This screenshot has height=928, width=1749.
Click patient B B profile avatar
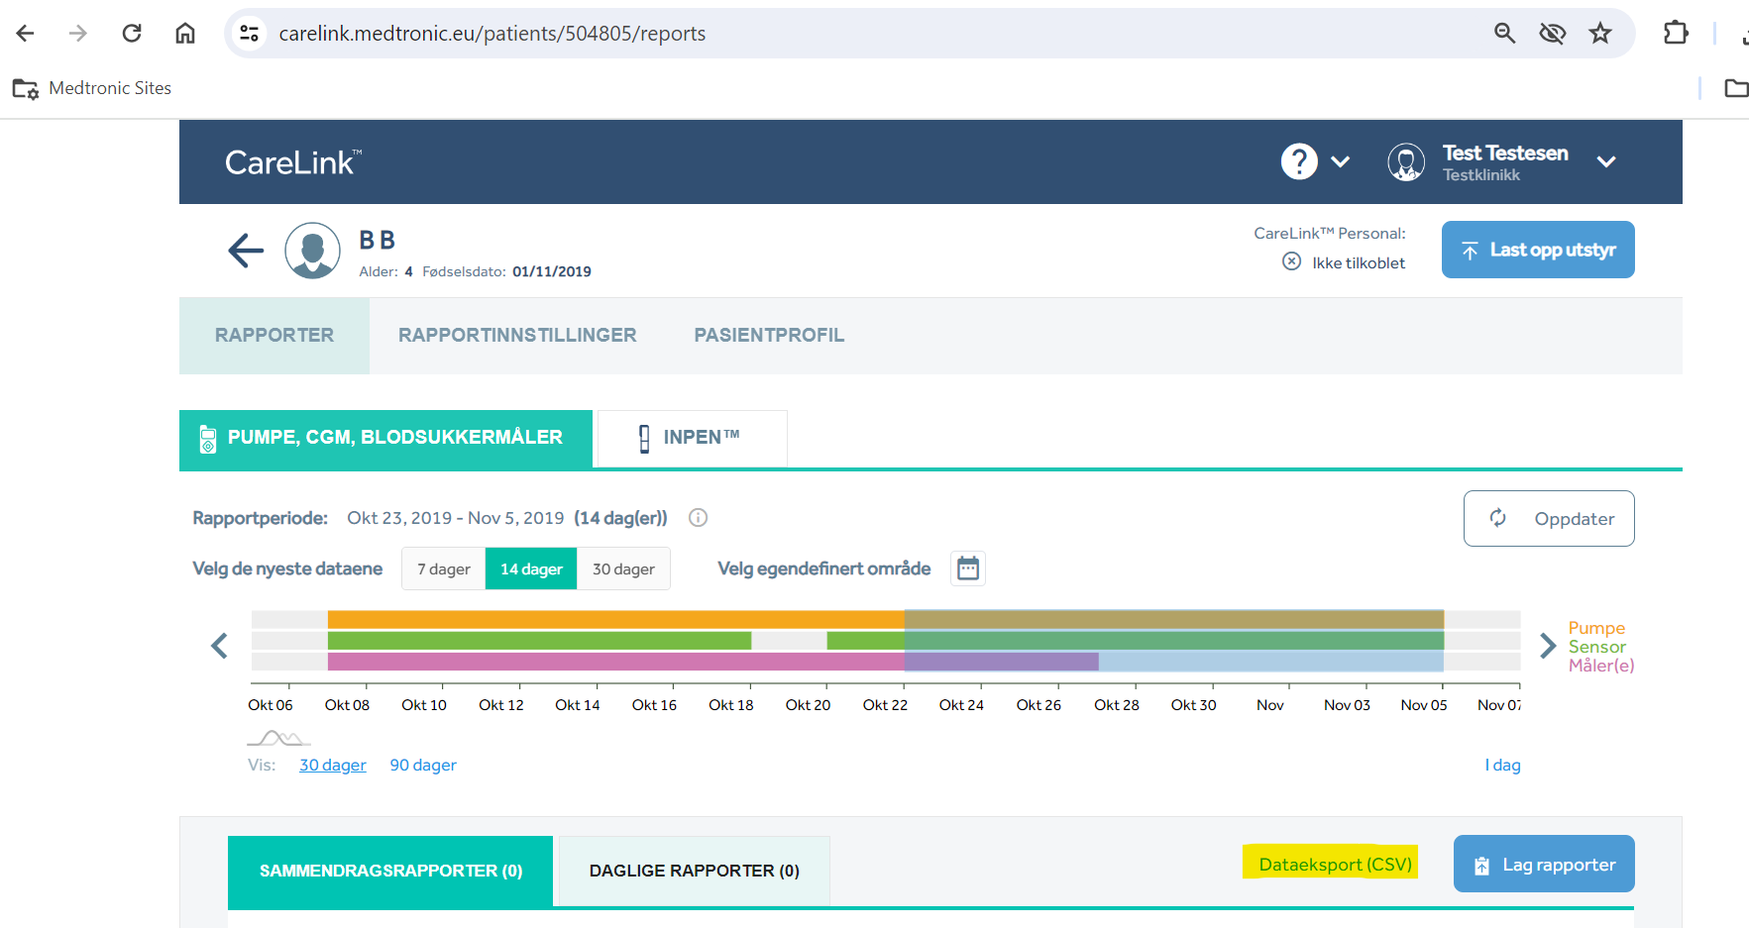coord(313,251)
